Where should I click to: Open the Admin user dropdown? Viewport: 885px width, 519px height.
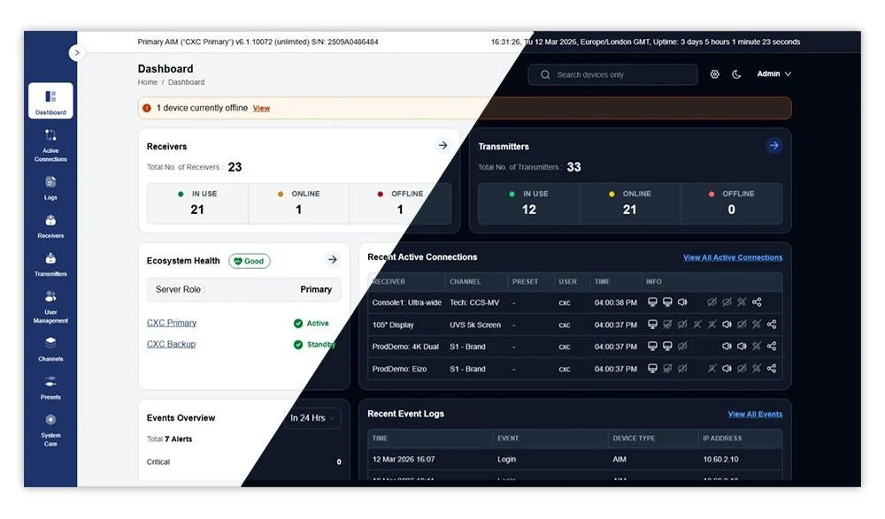773,74
